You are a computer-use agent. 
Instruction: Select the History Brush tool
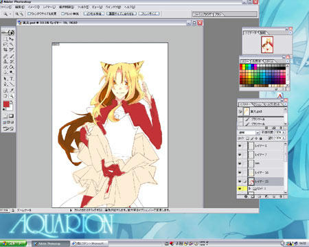pyautogui.click(x=12, y=62)
